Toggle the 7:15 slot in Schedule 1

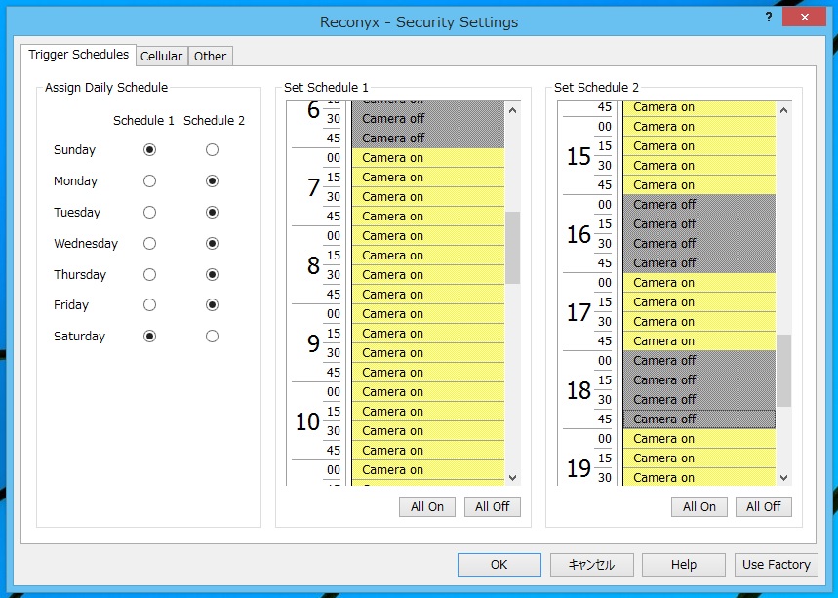[428, 177]
